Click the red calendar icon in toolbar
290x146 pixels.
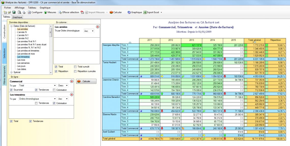click(x=82, y=12)
